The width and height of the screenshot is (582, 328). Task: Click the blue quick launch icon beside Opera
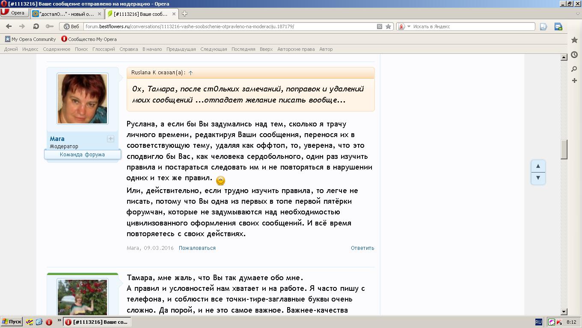(x=39, y=322)
